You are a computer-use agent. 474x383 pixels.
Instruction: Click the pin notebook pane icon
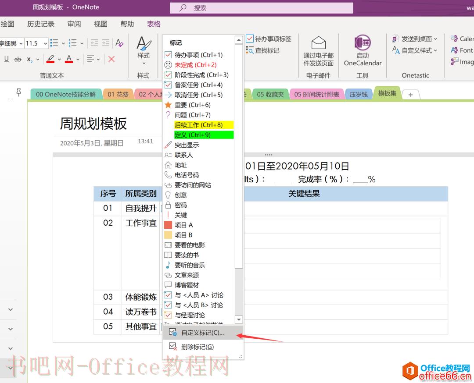click(19, 92)
